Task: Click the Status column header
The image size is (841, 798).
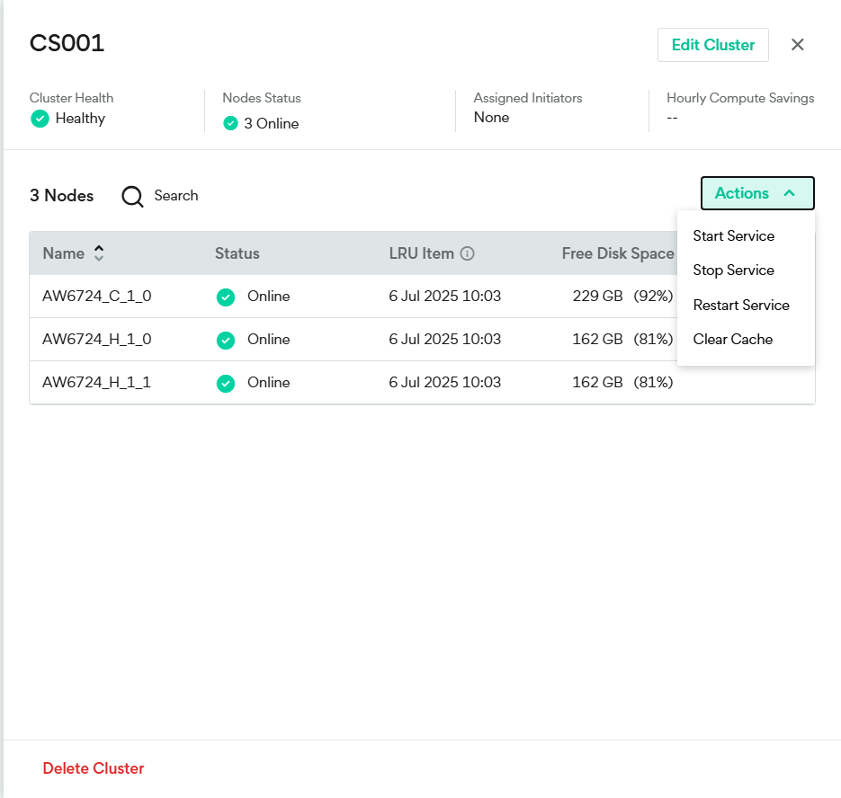Action: coord(237,253)
